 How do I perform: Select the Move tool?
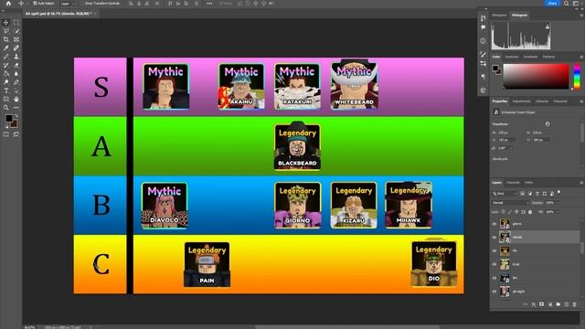point(6,23)
